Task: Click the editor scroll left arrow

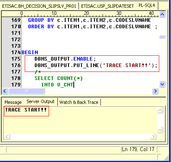Action: click(5, 91)
